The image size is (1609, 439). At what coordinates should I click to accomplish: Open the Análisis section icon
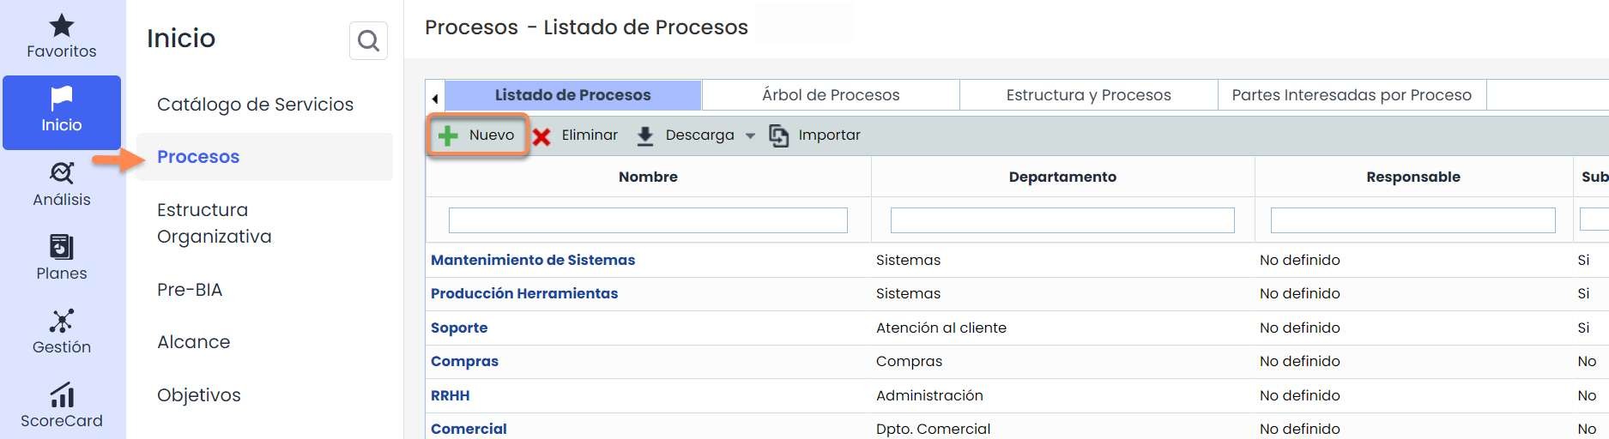[61, 173]
